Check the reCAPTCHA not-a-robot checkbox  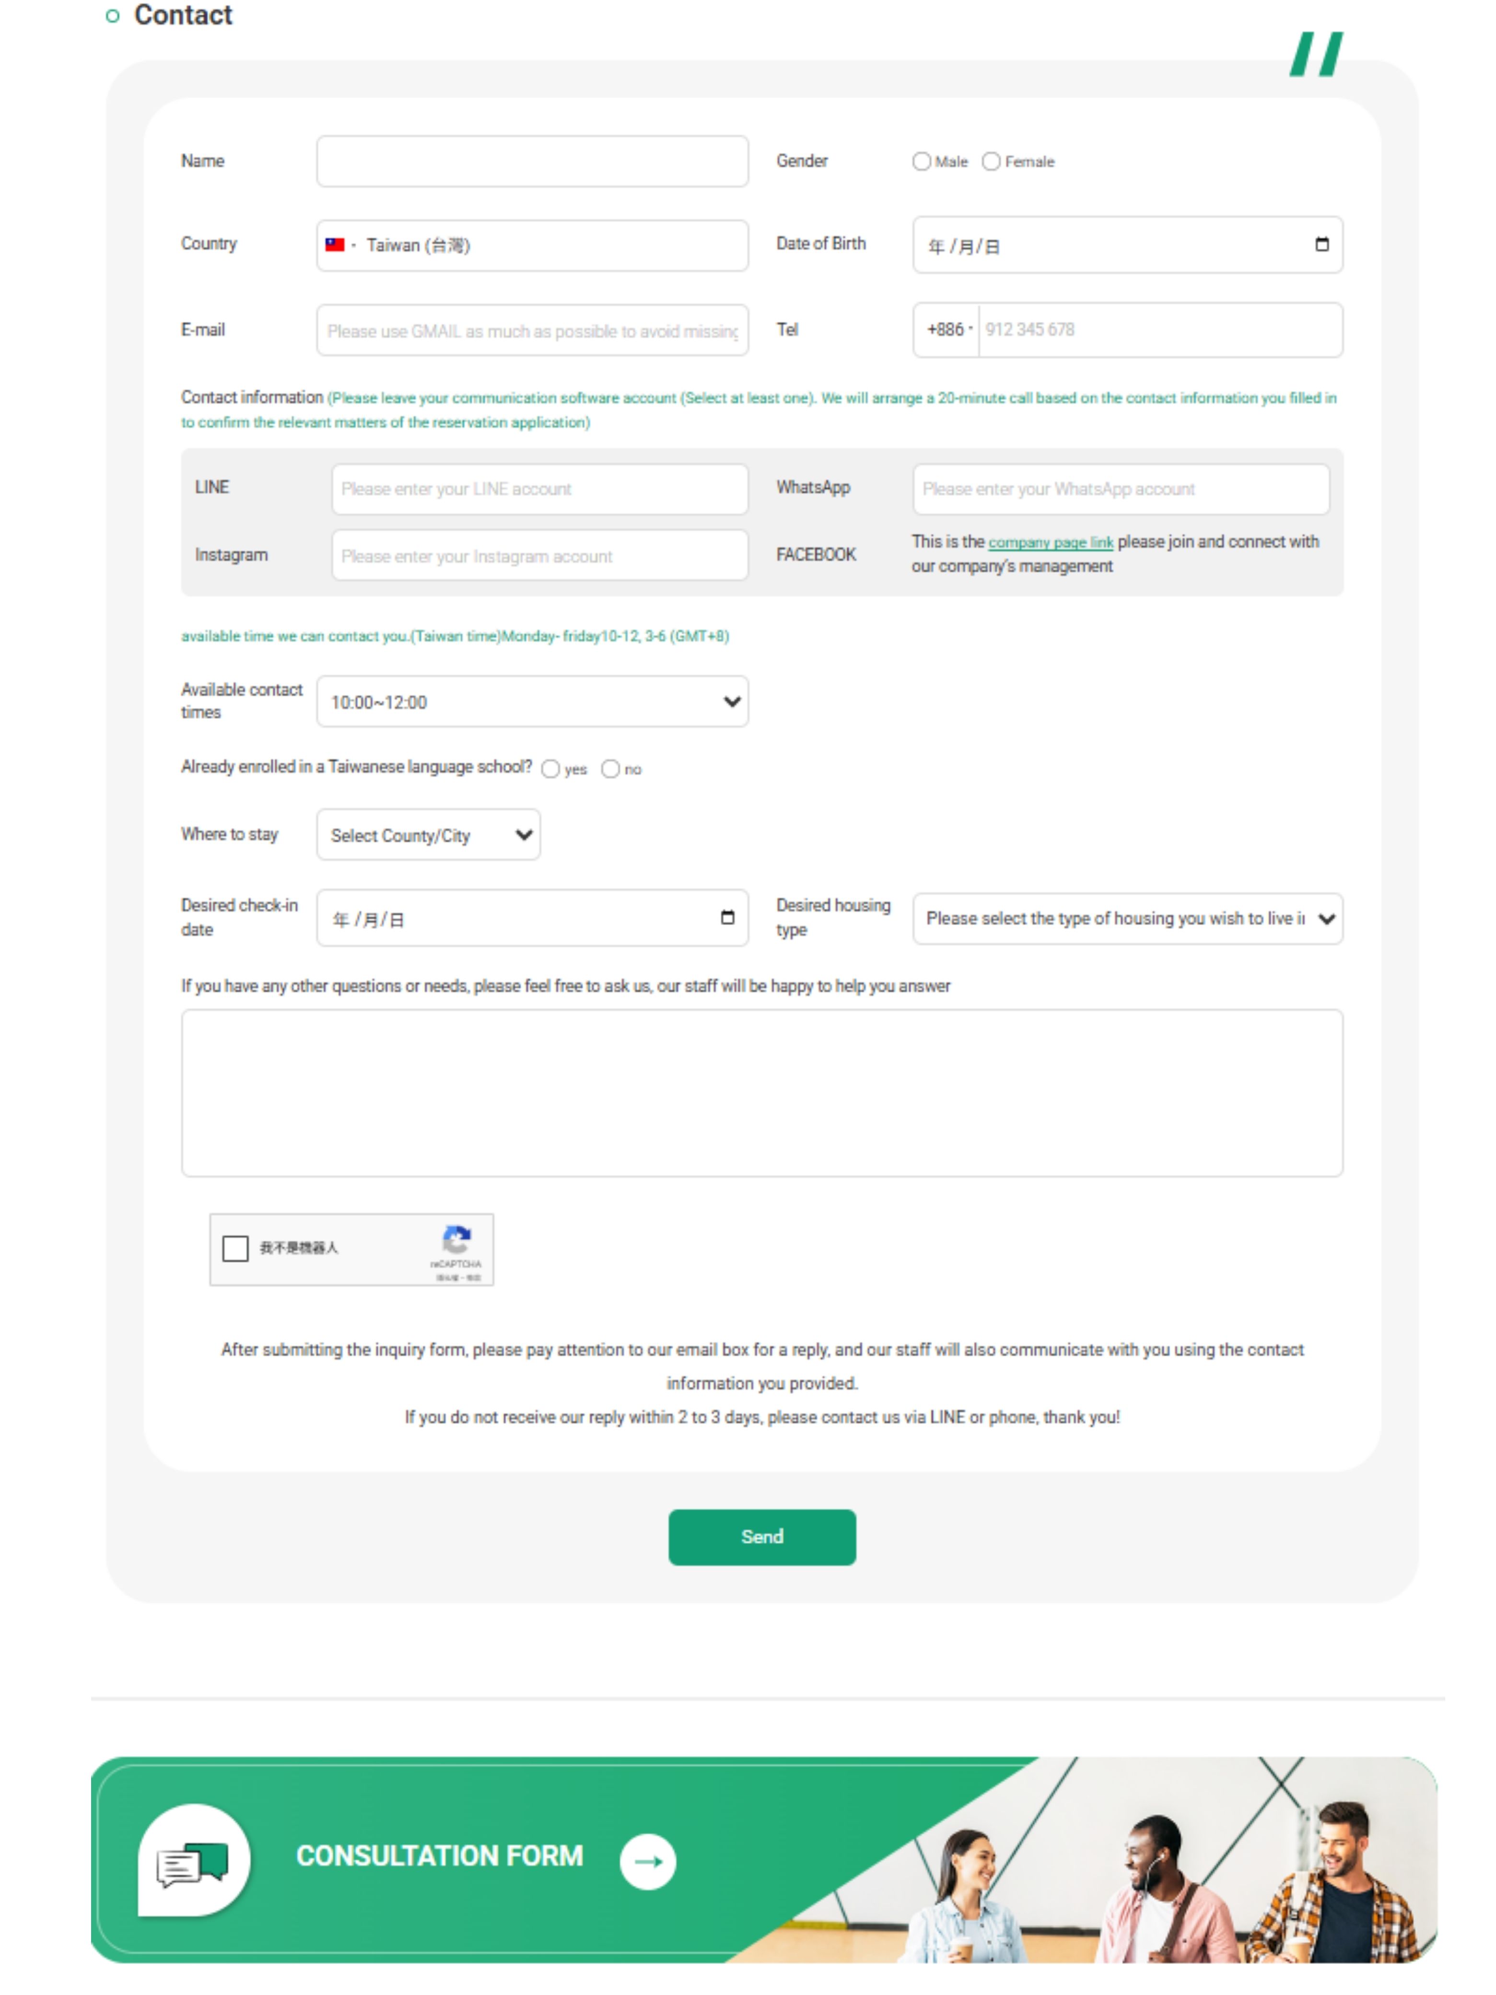coord(235,1248)
